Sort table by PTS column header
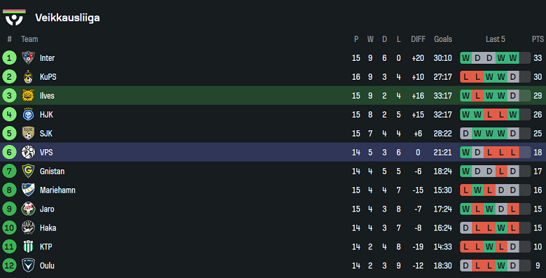This screenshot has width=546, height=278. [x=538, y=39]
